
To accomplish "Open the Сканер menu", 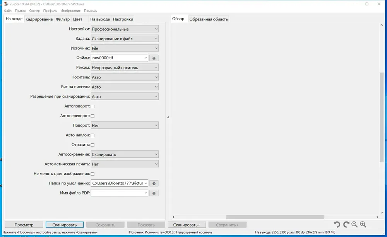I will point(34,10).
